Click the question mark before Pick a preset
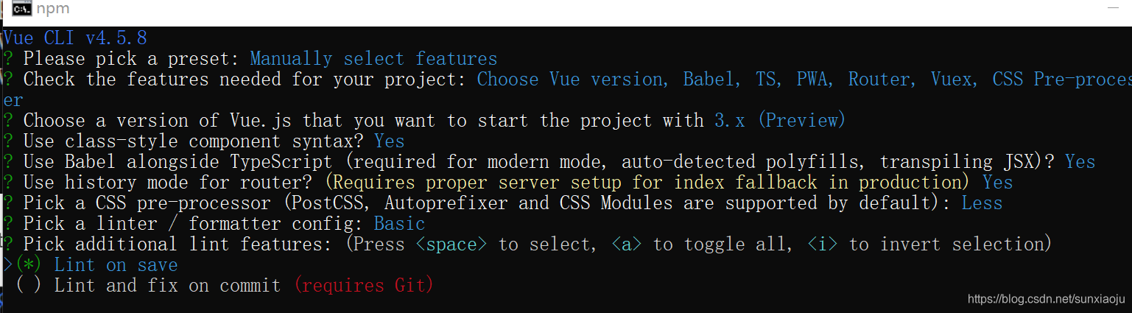Screen dimensions: 1132x313 coord(7,59)
